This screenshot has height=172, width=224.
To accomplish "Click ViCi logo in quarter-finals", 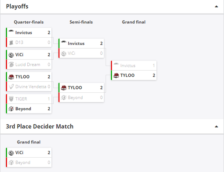I will [11, 55].
